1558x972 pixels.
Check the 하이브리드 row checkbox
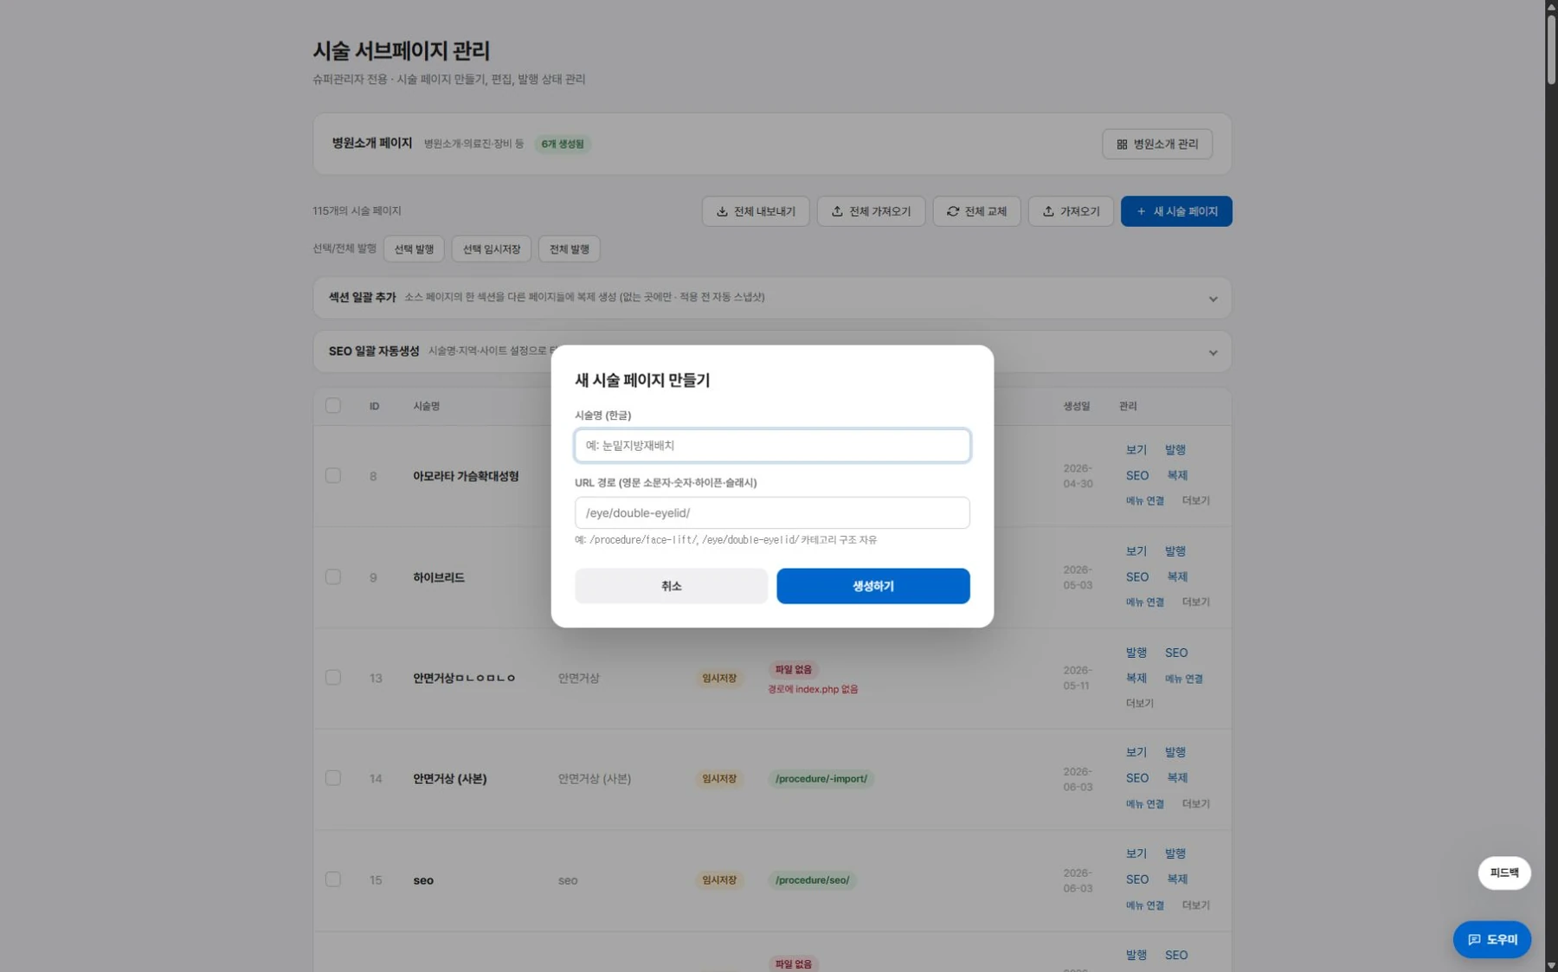click(x=333, y=576)
